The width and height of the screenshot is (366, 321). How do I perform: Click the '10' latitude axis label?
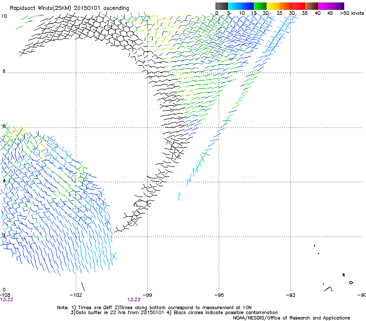4,16
